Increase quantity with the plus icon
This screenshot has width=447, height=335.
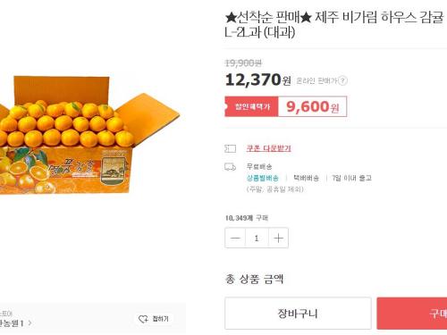pos(278,238)
